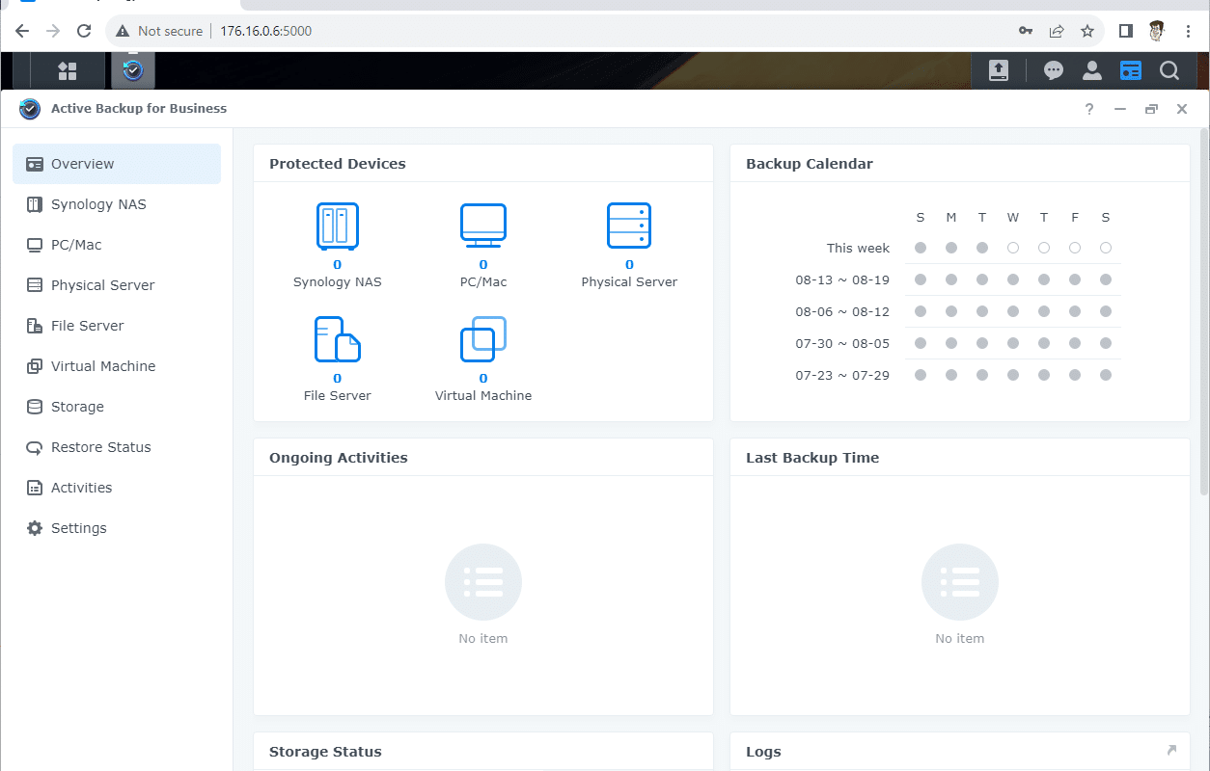Open saved passwords key icon

(1026, 31)
